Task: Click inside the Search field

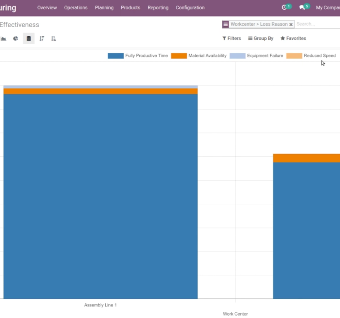Action: coord(317,24)
